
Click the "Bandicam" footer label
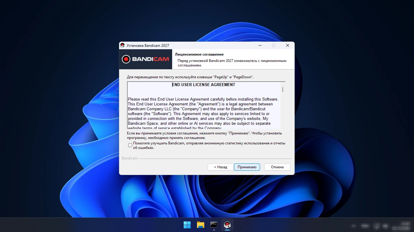click(x=130, y=158)
